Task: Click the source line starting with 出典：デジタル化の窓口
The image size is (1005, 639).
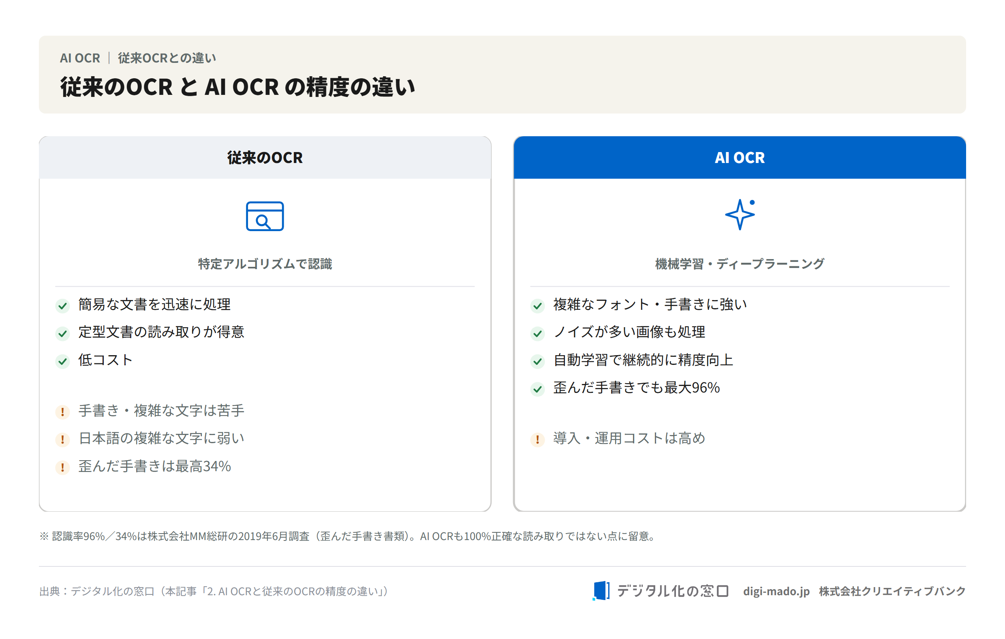Action: click(214, 591)
